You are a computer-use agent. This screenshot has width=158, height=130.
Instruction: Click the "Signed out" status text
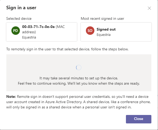pyautogui.click(x=106, y=29)
